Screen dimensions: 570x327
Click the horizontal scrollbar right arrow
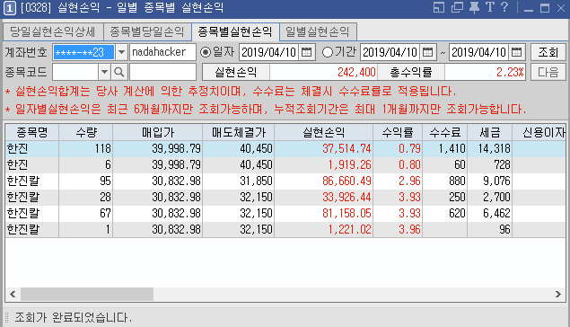(x=558, y=294)
